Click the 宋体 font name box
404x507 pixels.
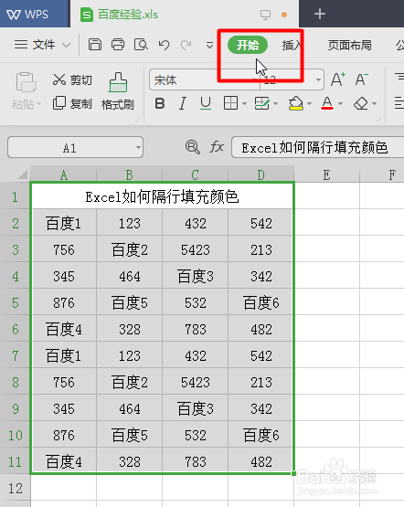205,79
